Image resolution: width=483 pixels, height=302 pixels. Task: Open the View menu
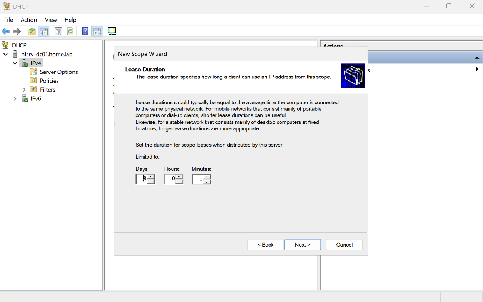point(51,20)
